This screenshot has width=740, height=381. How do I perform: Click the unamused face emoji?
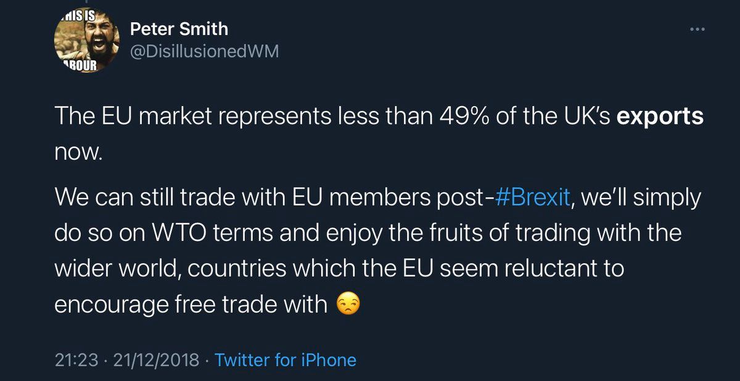(x=348, y=305)
